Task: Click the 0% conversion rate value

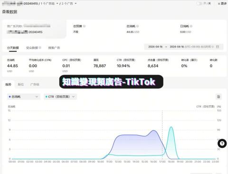Action: [184, 66]
